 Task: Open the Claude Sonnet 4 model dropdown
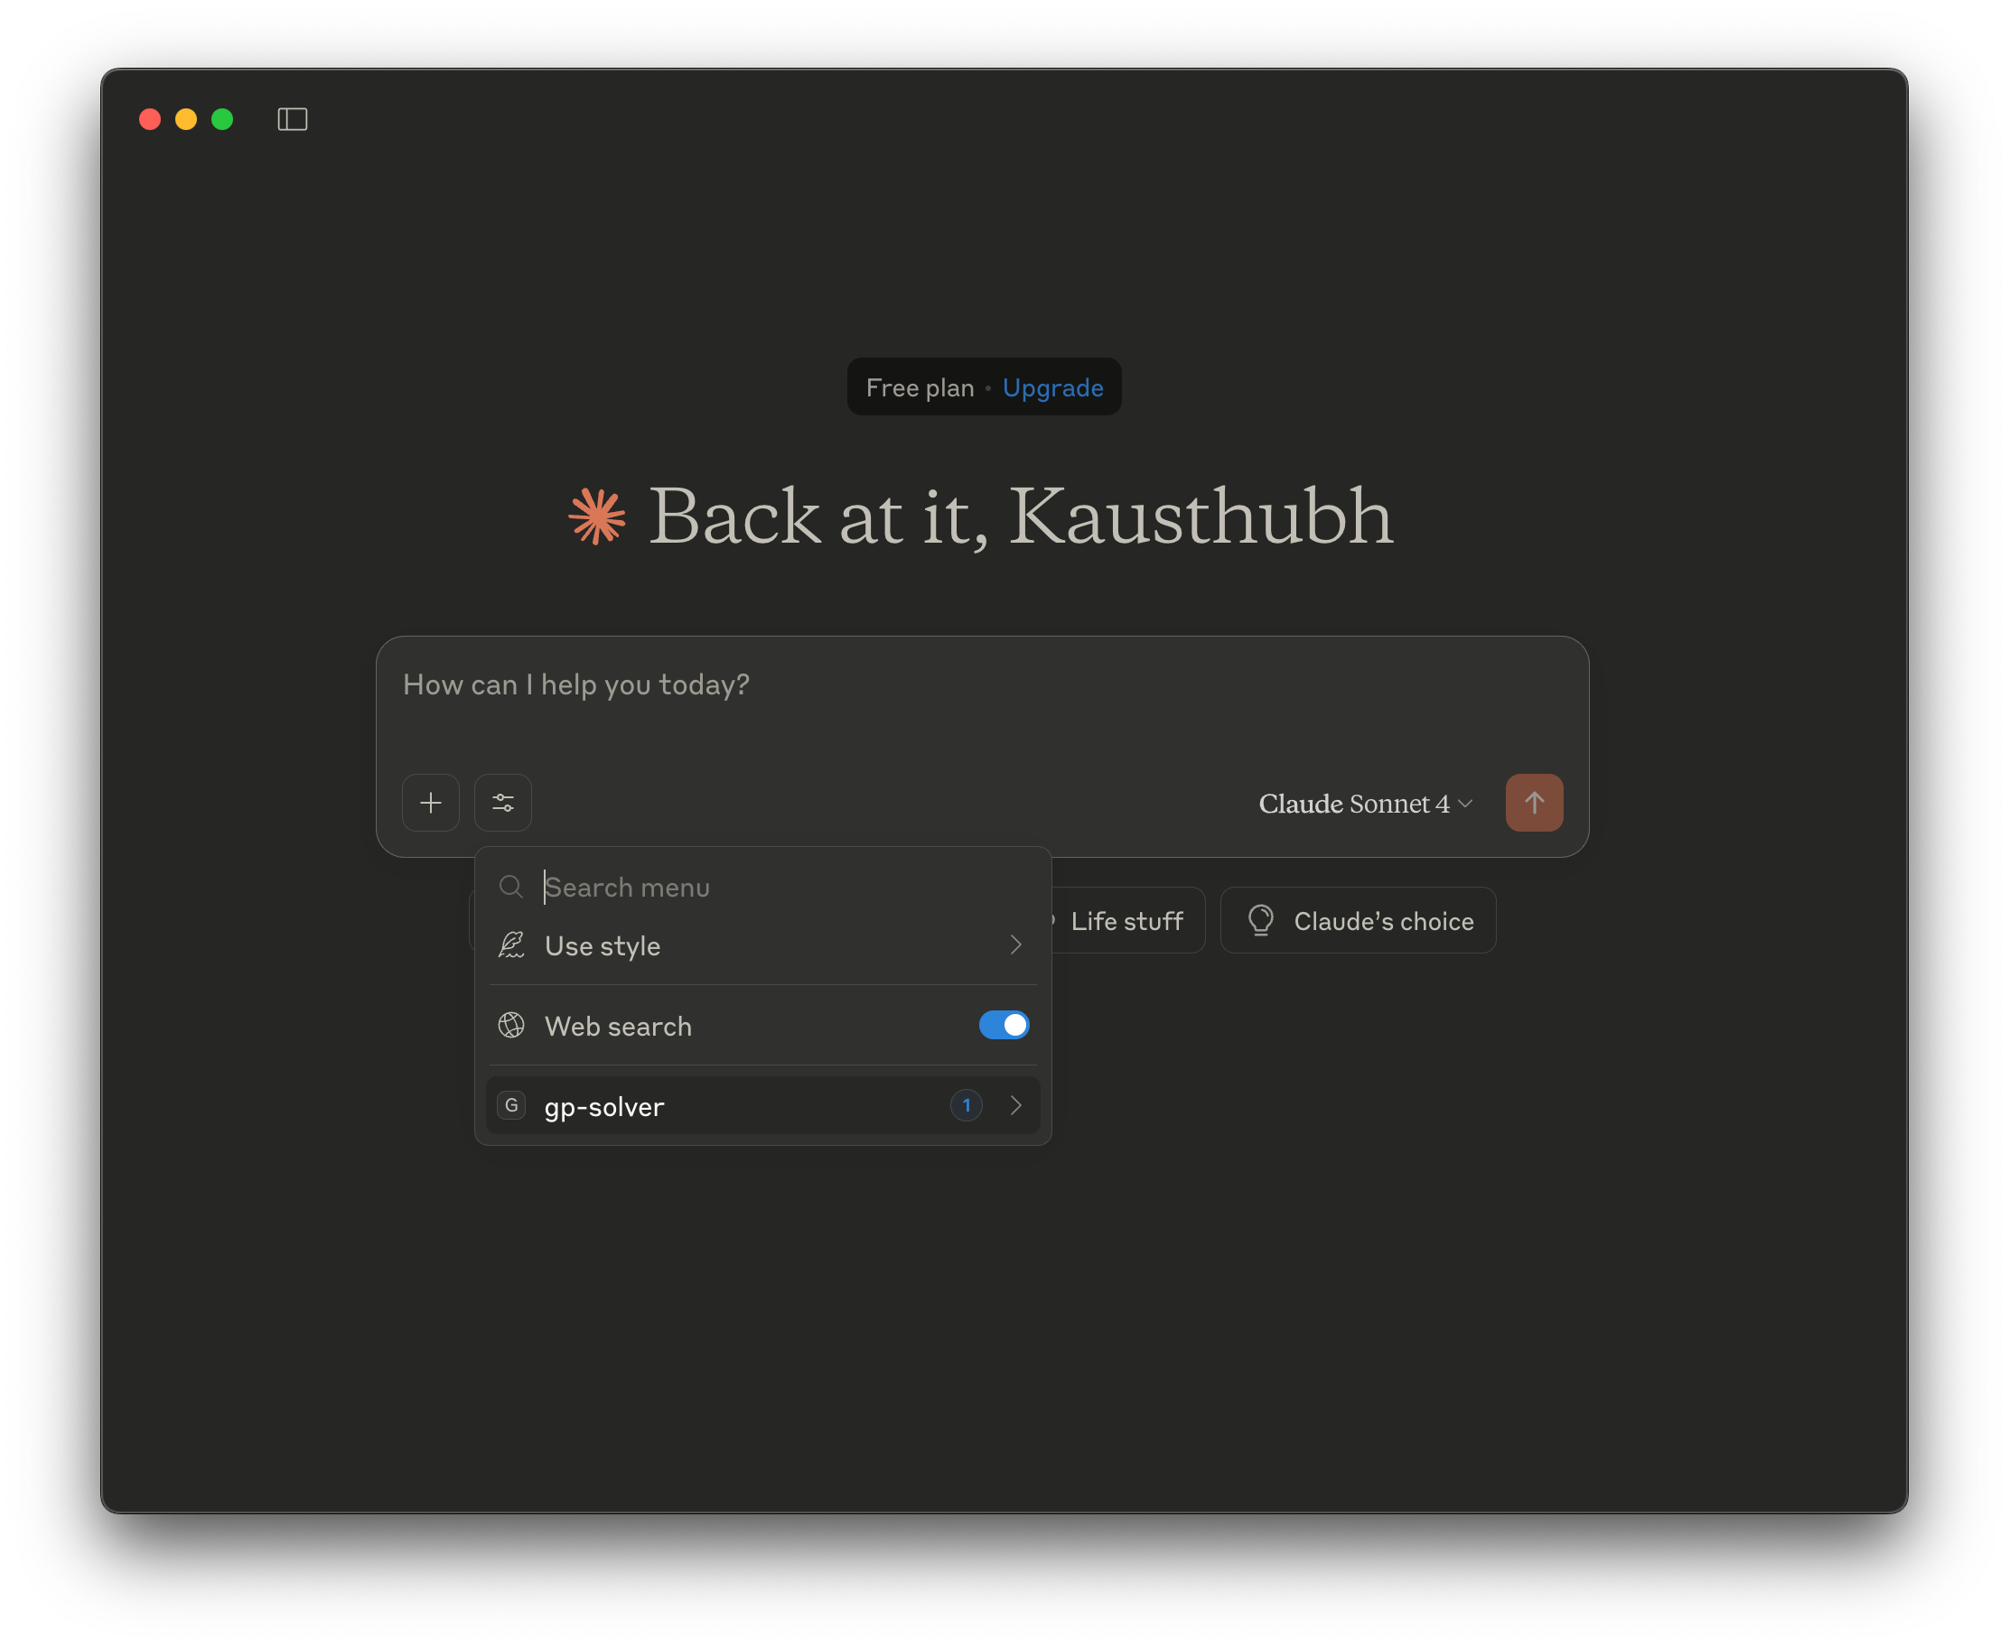pyautogui.click(x=1365, y=804)
